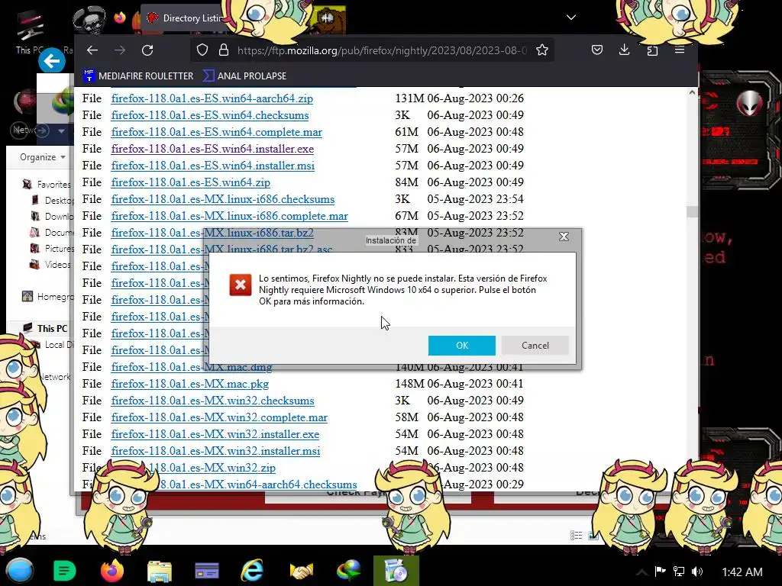Reload the Firefox page
Screen dimensions: 782x586
[x=147, y=50]
